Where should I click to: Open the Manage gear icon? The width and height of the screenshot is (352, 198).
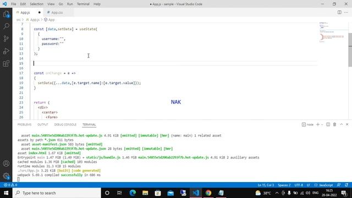6,176
